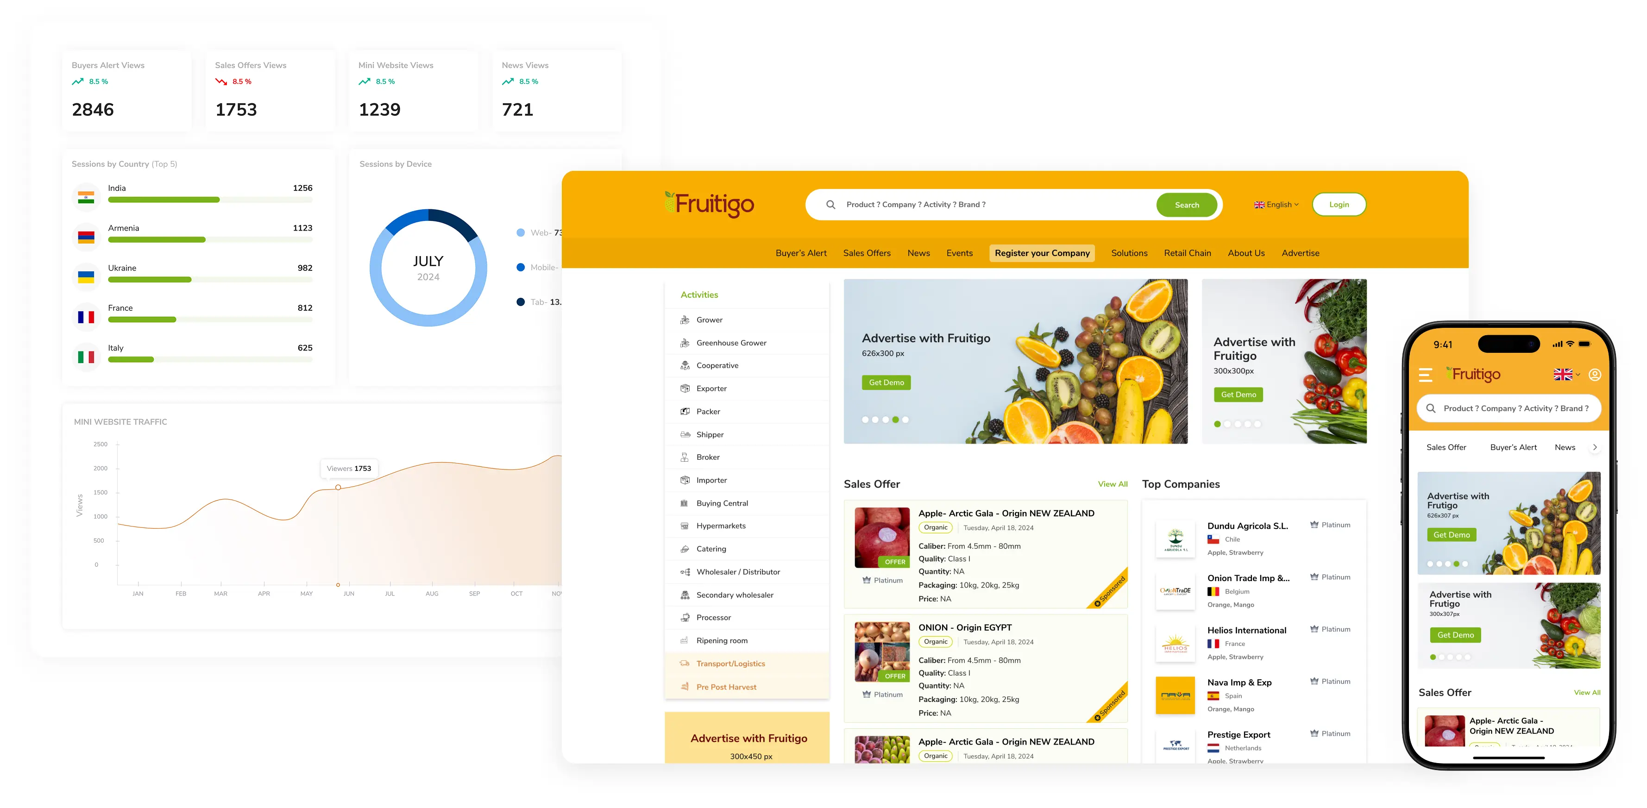Screen dimensions: 1647x808
Task: Open the English language dropdown
Action: [1276, 205]
